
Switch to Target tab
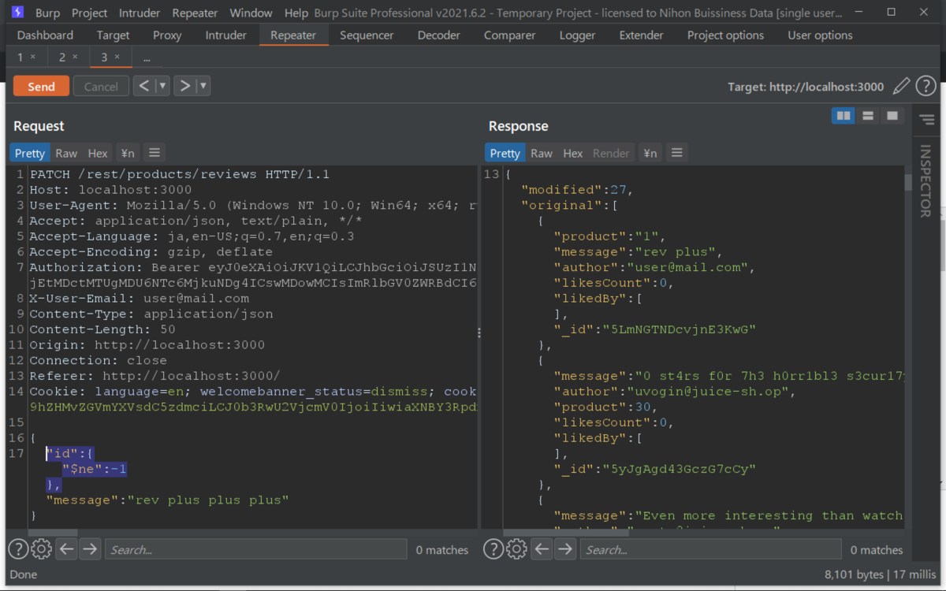(113, 35)
